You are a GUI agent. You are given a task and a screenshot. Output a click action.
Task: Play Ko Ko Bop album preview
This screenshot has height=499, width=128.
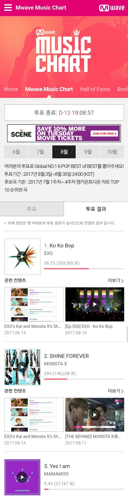[x=22, y=257]
